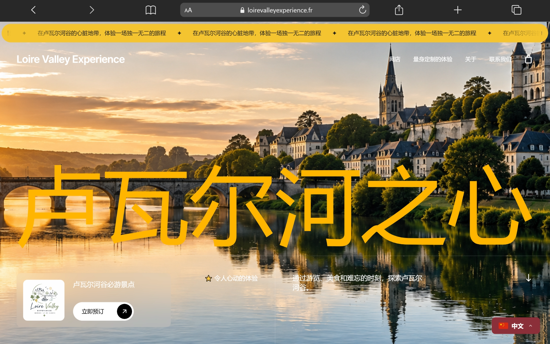Click the down arrow scroll icon
This screenshot has height=344, width=550.
pyautogui.click(x=528, y=278)
